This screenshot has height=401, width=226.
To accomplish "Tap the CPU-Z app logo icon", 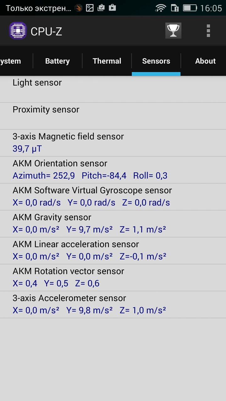I will tap(18, 31).
